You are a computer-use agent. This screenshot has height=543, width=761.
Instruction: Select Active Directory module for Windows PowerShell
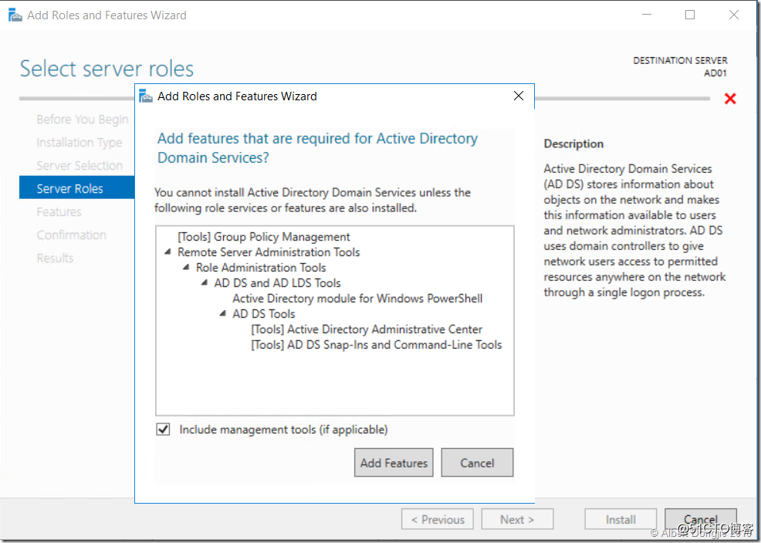click(357, 298)
